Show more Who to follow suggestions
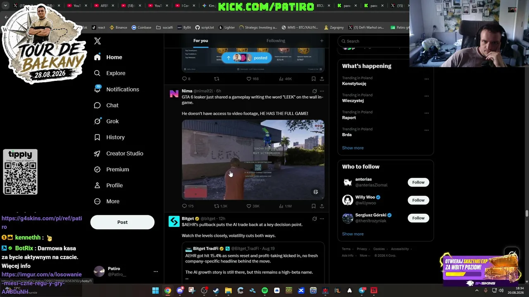Image resolution: width=529 pixels, height=297 pixels. pyautogui.click(x=353, y=234)
